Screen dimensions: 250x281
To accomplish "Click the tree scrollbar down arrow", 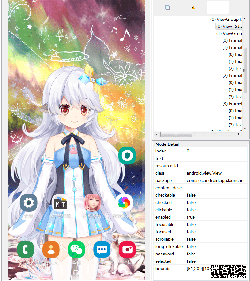I will [x=245, y=128].
